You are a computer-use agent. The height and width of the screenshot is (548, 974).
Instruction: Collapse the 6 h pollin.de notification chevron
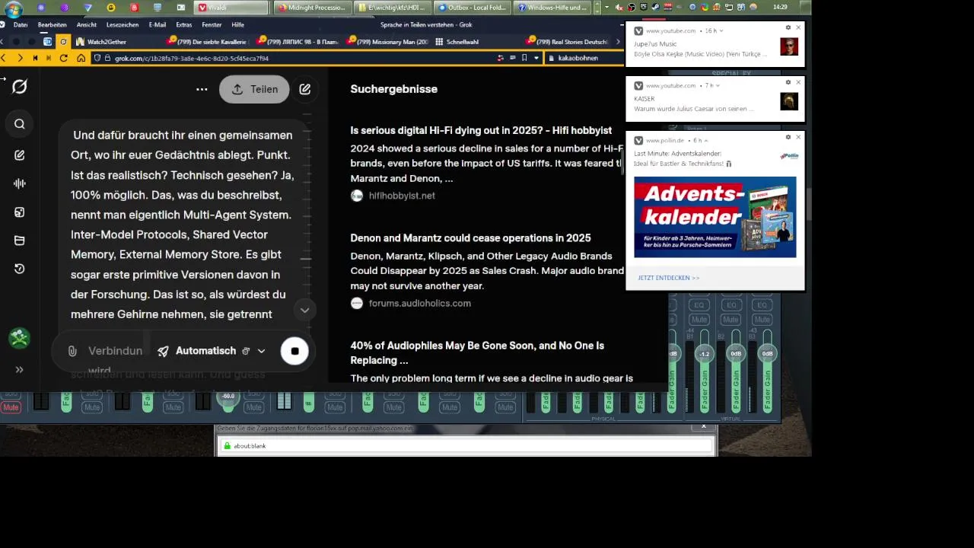tap(707, 141)
